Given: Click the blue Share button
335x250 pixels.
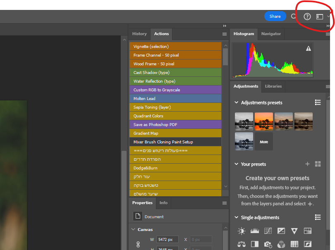Looking at the screenshot, I should [275, 17].
